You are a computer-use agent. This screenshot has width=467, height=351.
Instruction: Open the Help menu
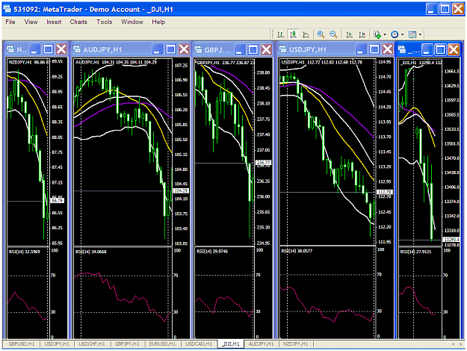click(158, 22)
